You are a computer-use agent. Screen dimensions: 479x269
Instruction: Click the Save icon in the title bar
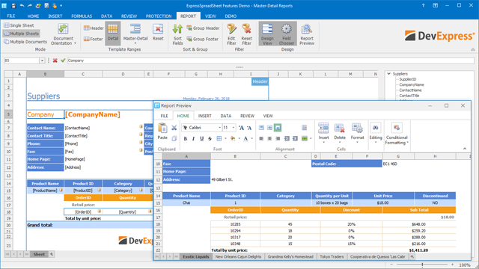[x=13, y=5]
